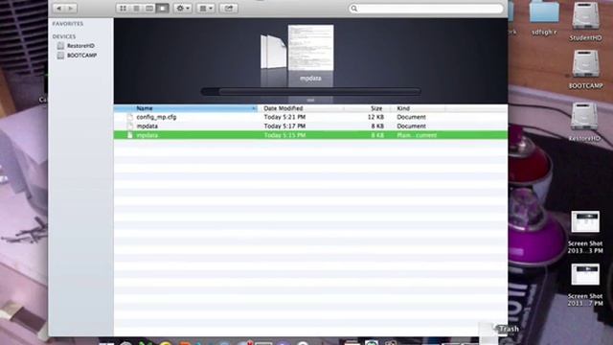Image resolution: width=613 pixels, height=345 pixels.
Task: Go back with the Finder back arrow
Action: tap(59, 9)
